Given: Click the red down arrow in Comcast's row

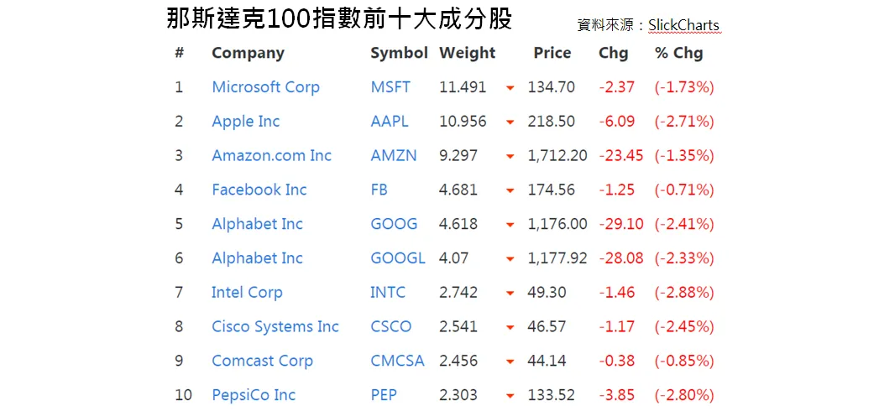Looking at the screenshot, I should (510, 362).
